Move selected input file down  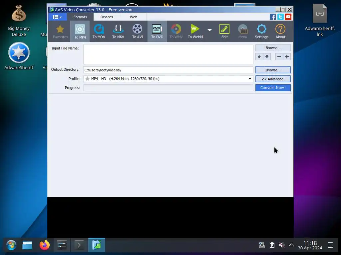pos(267,57)
